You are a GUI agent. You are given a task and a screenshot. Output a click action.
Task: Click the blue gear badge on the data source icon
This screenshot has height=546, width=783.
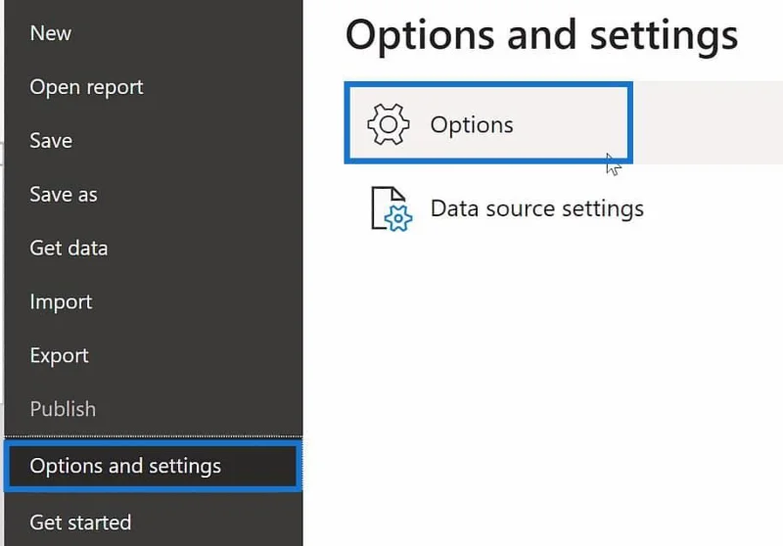(398, 218)
